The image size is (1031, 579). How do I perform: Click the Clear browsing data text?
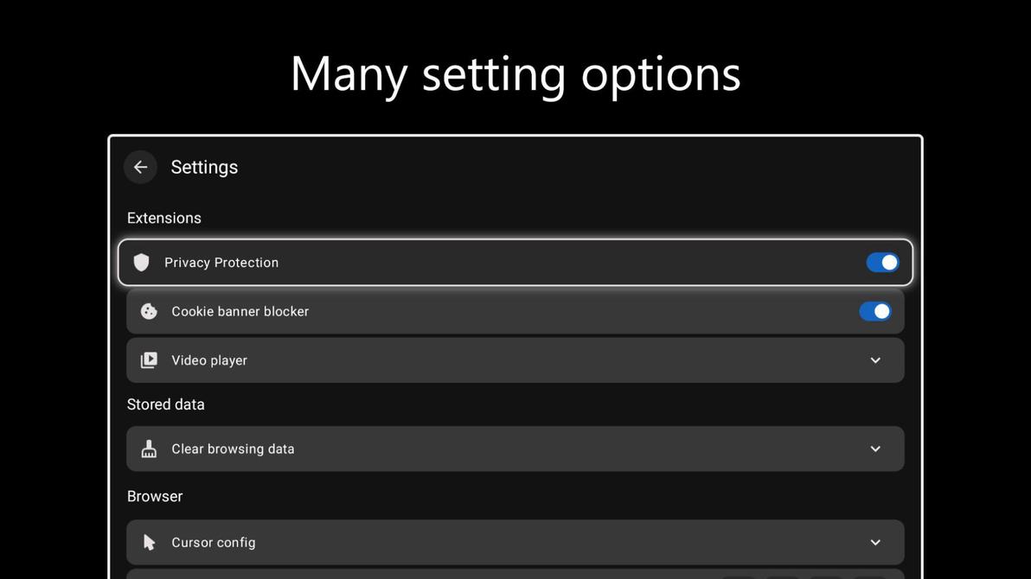(x=233, y=449)
